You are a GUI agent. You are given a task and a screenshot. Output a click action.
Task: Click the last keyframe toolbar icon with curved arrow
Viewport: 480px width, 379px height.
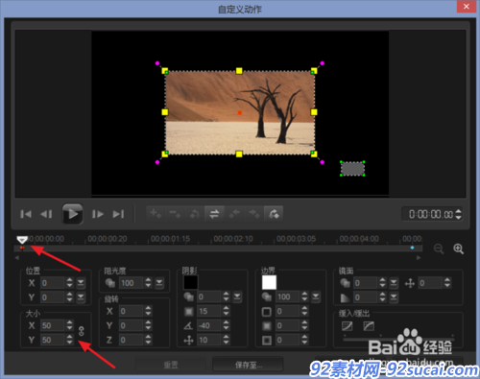(x=274, y=214)
